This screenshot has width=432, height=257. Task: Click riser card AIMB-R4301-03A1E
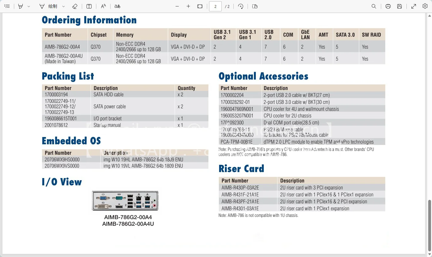pos(240,208)
